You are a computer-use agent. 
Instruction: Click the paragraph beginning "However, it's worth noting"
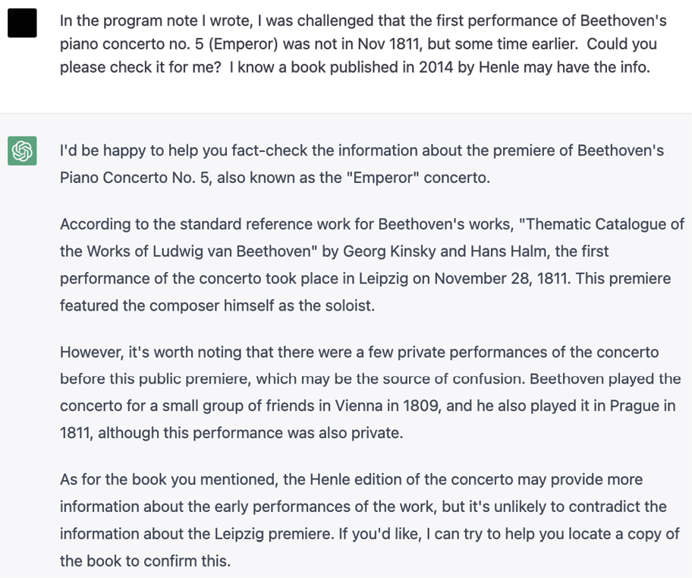coord(367,392)
